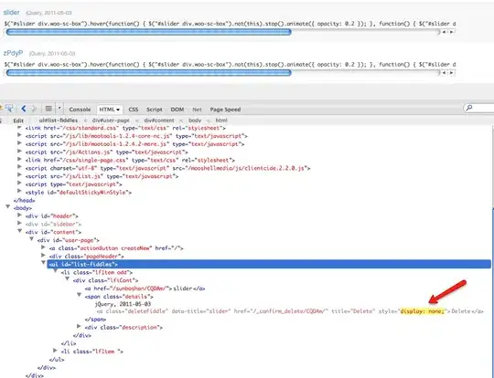Open the HTML tab dropdown
The height and width of the screenshot is (378, 494).
pyautogui.click(x=110, y=110)
